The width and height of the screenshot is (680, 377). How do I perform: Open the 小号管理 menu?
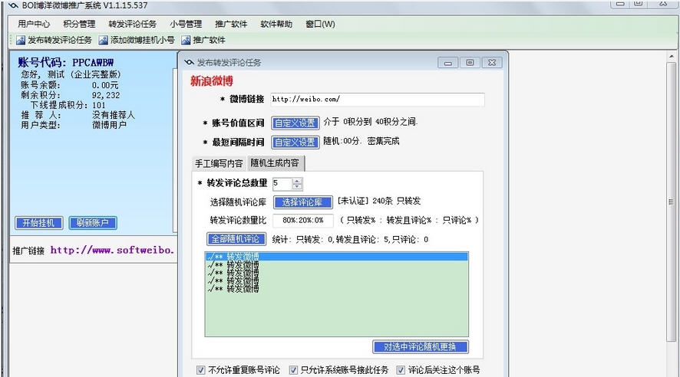(186, 24)
